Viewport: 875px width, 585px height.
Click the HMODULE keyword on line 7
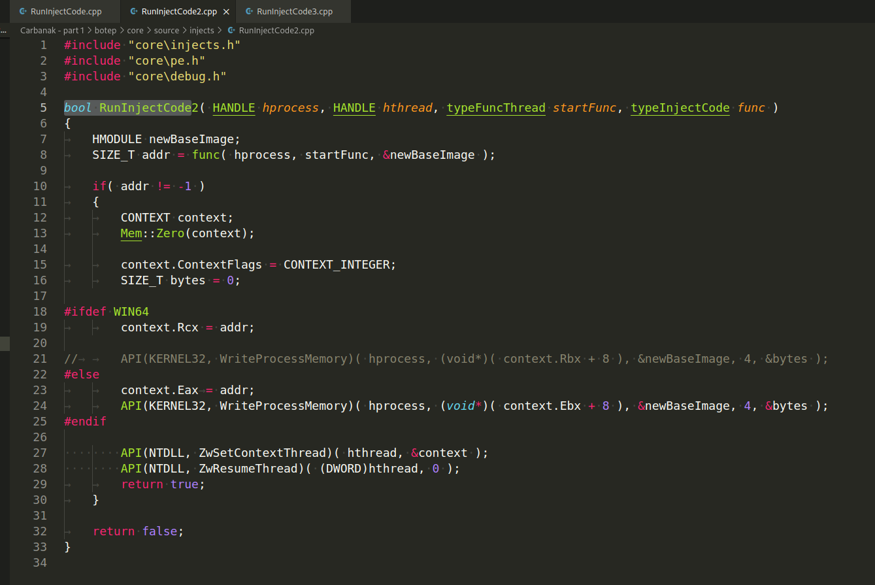(117, 139)
